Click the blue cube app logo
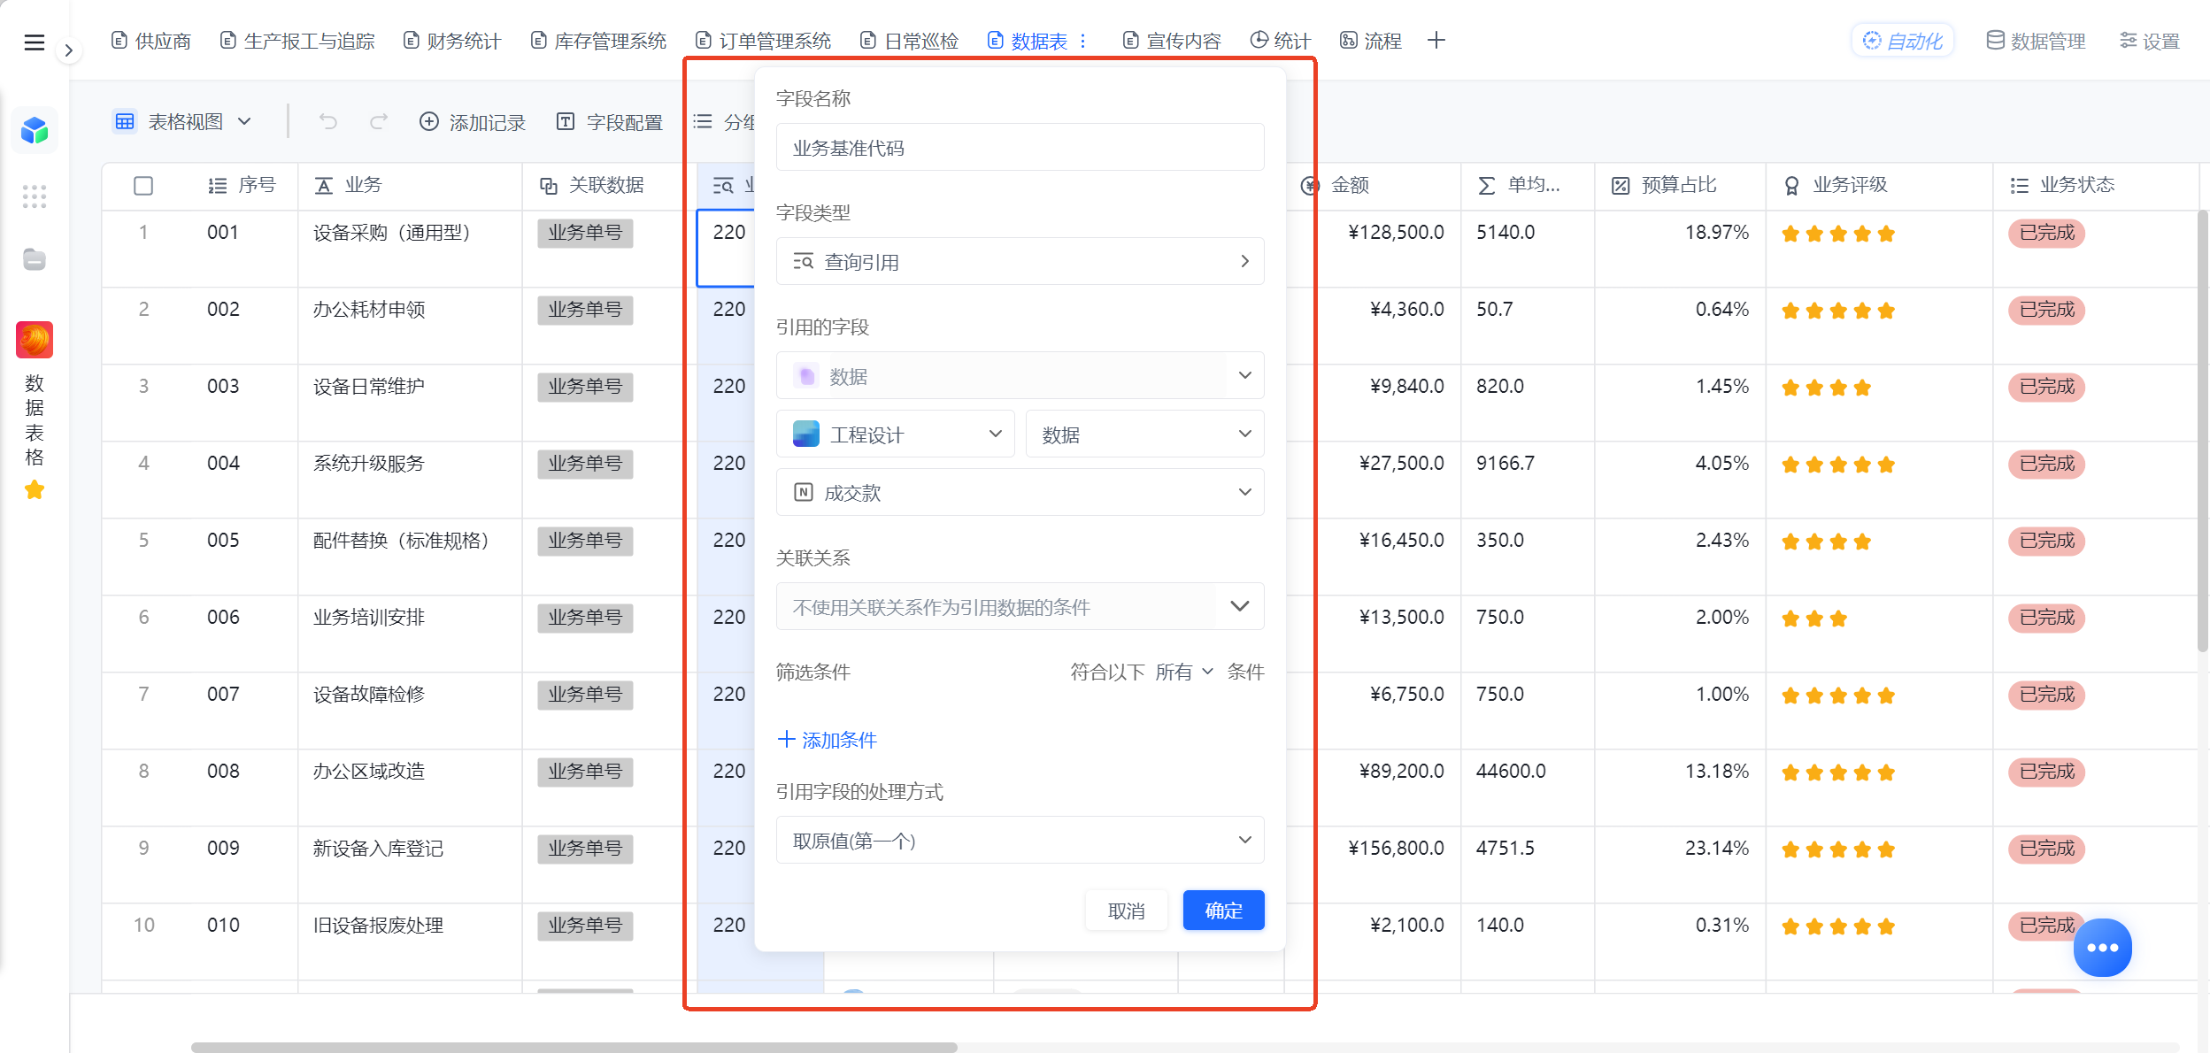This screenshot has width=2210, height=1053. [35, 131]
